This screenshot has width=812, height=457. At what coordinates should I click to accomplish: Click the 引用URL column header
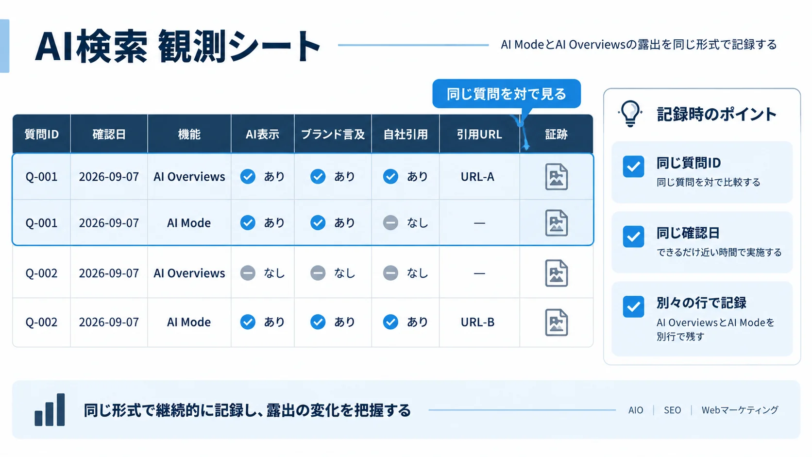click(479, 135)
